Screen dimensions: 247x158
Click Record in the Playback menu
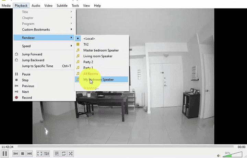[27, 97]
